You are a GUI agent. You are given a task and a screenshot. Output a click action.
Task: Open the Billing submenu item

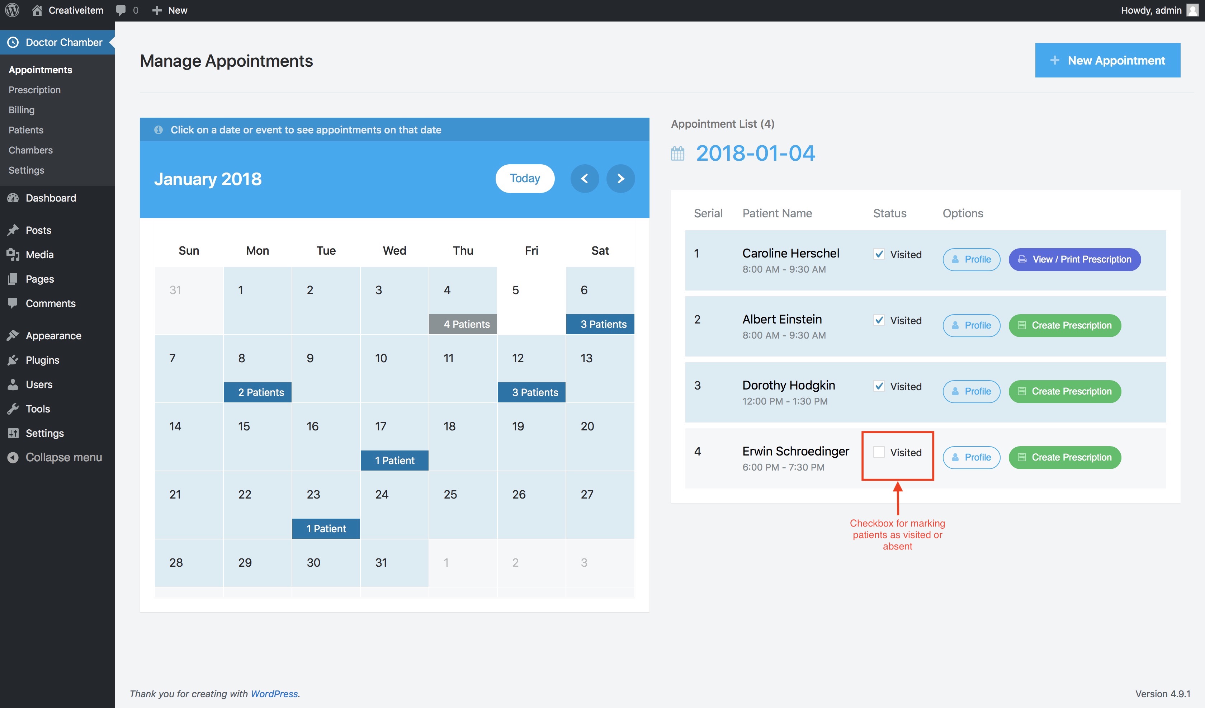pos(22,110)
